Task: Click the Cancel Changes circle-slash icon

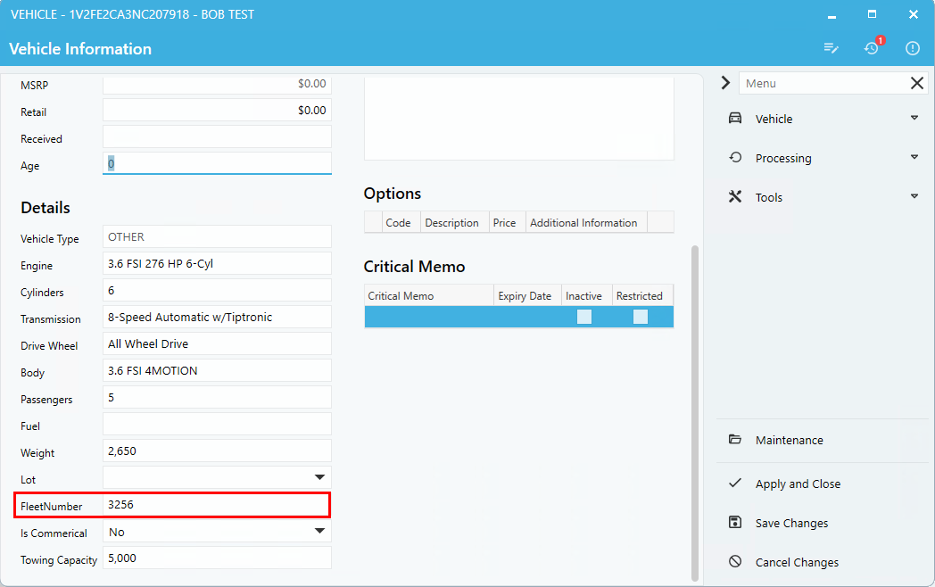Action: [x=735, y=562]
